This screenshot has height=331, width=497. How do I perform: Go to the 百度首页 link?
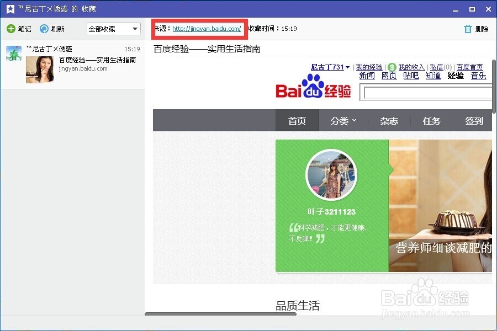(x=469, y=67)
